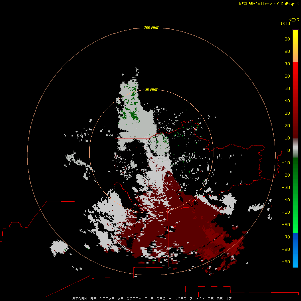Click the 90 value on the velocity scale
Image resolution: width=301 pixels, height=301 pixels.
287,39
